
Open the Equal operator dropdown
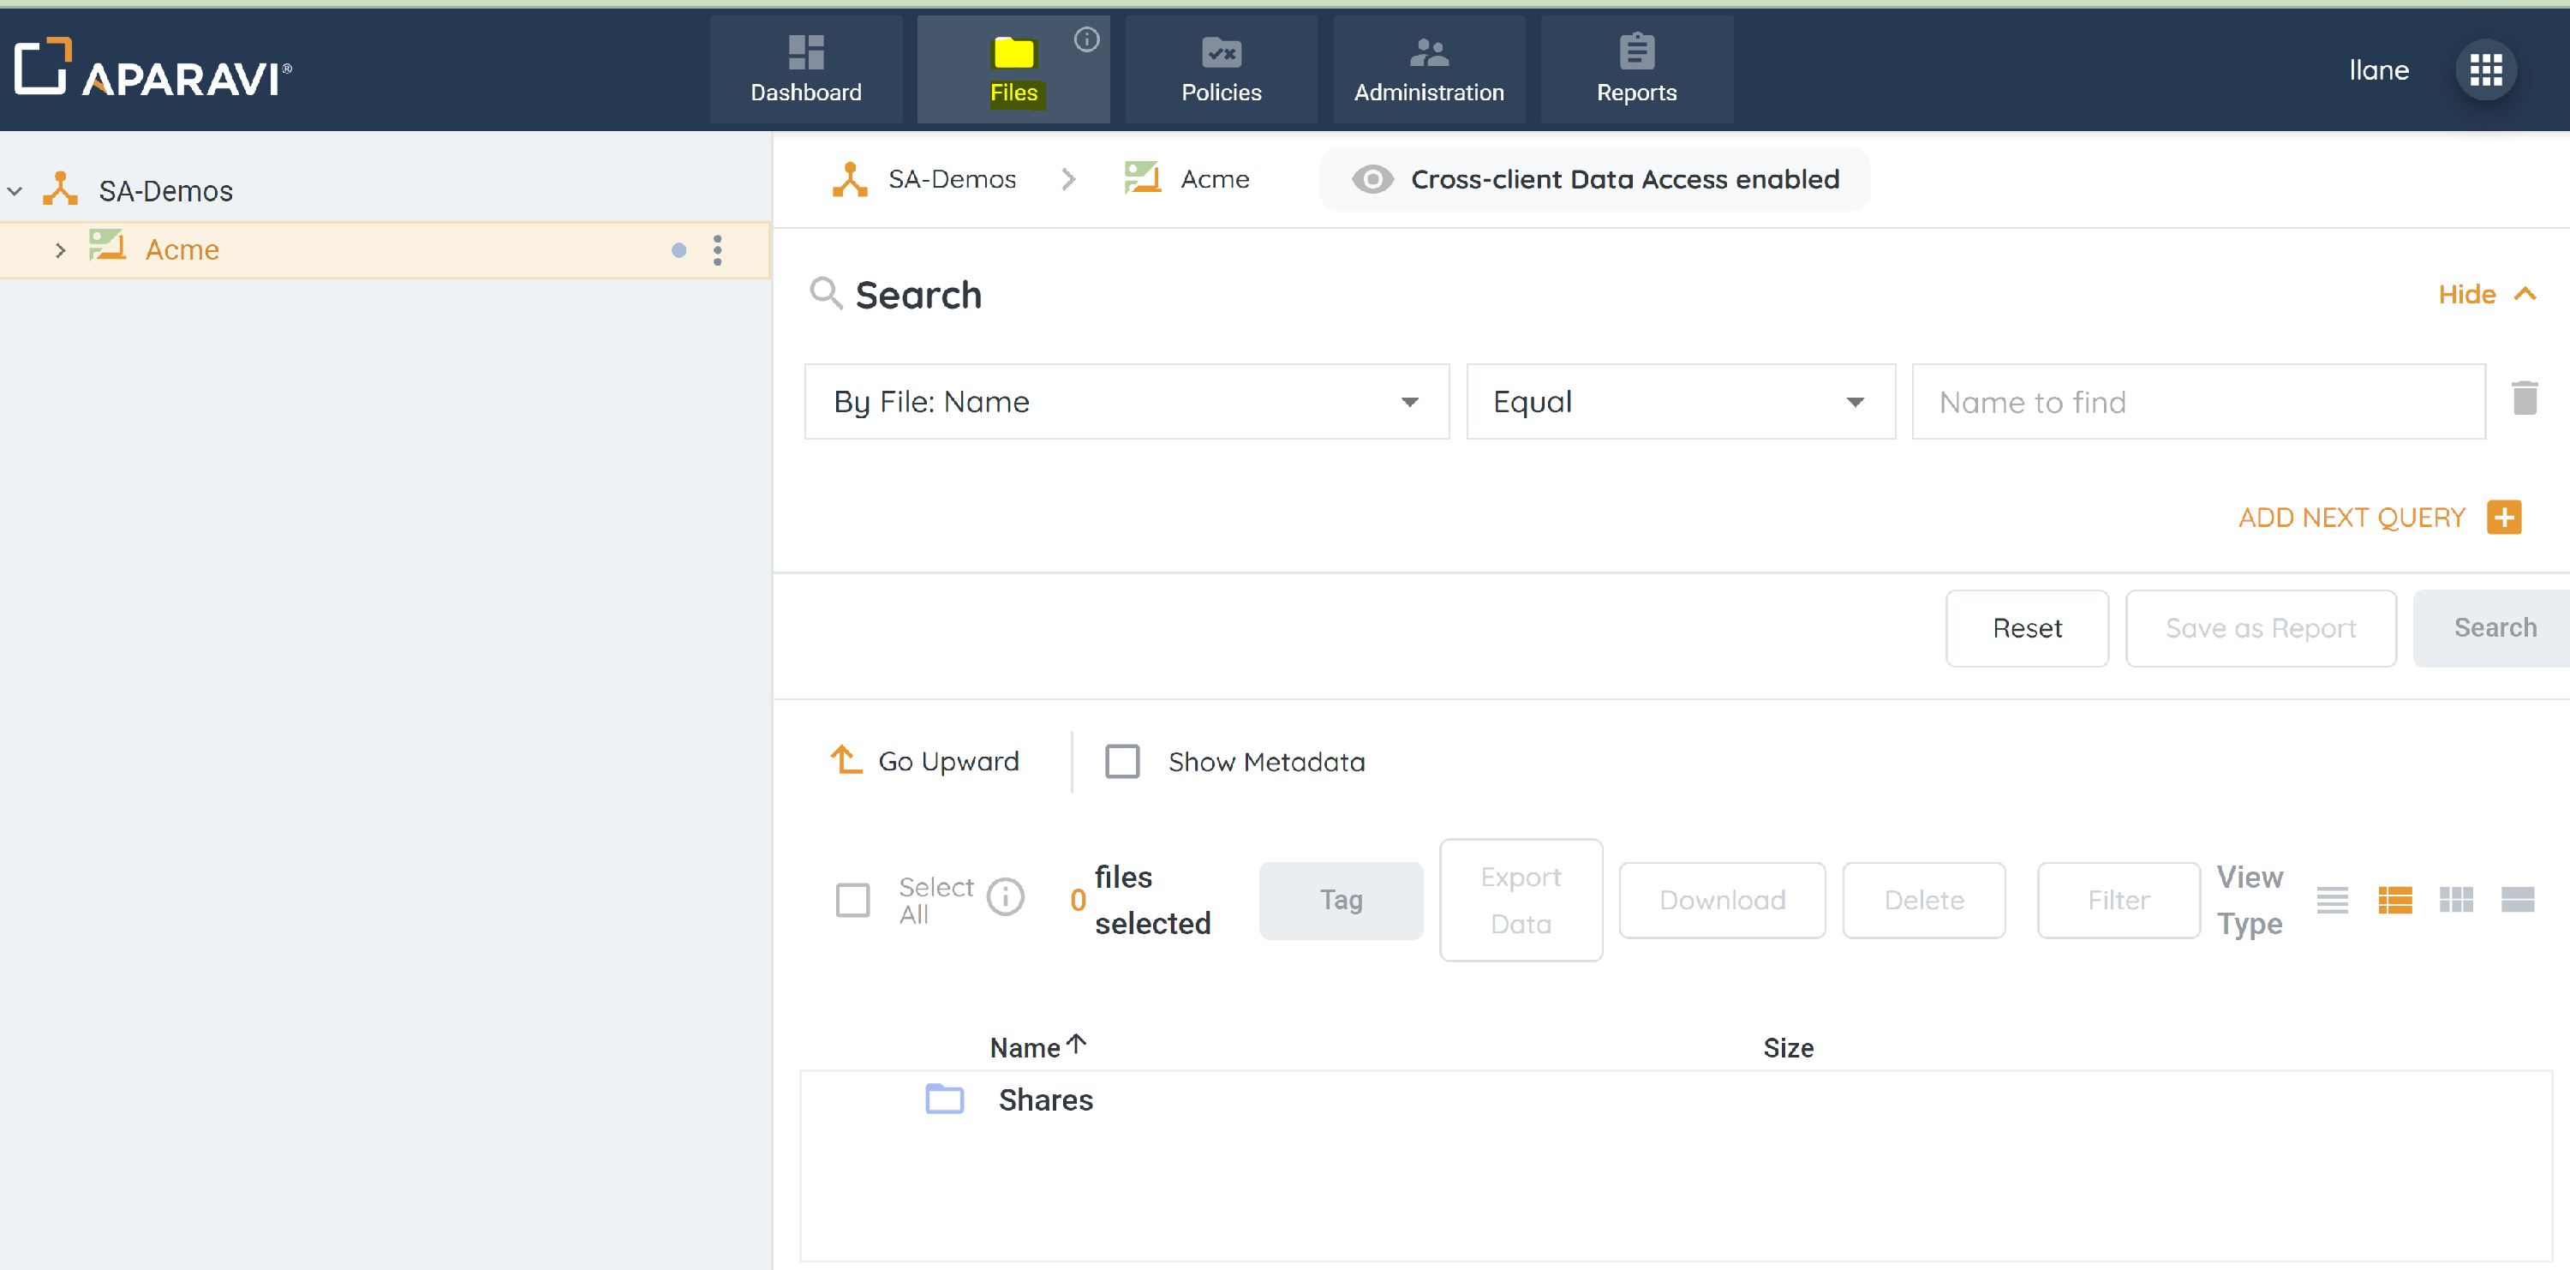[x=1680, y=402]
